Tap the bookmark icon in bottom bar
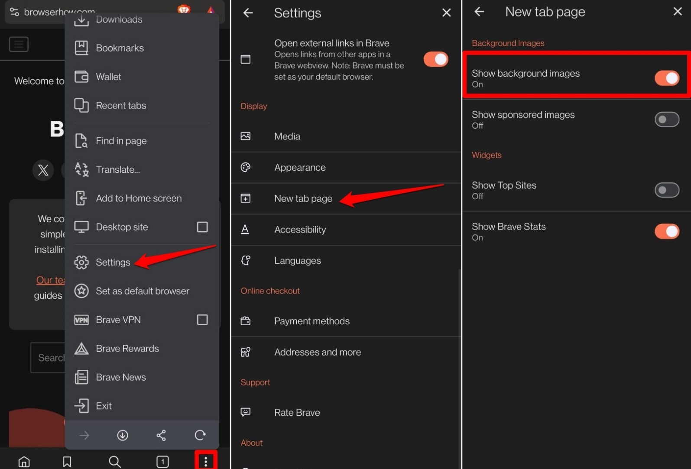 [x=67, y=462]
